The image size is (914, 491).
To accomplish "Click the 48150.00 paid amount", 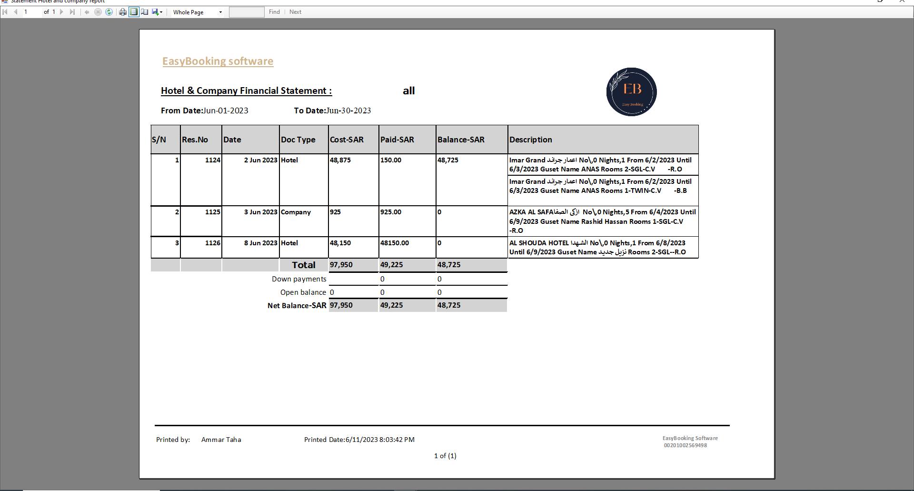I will tap(395, 243).
